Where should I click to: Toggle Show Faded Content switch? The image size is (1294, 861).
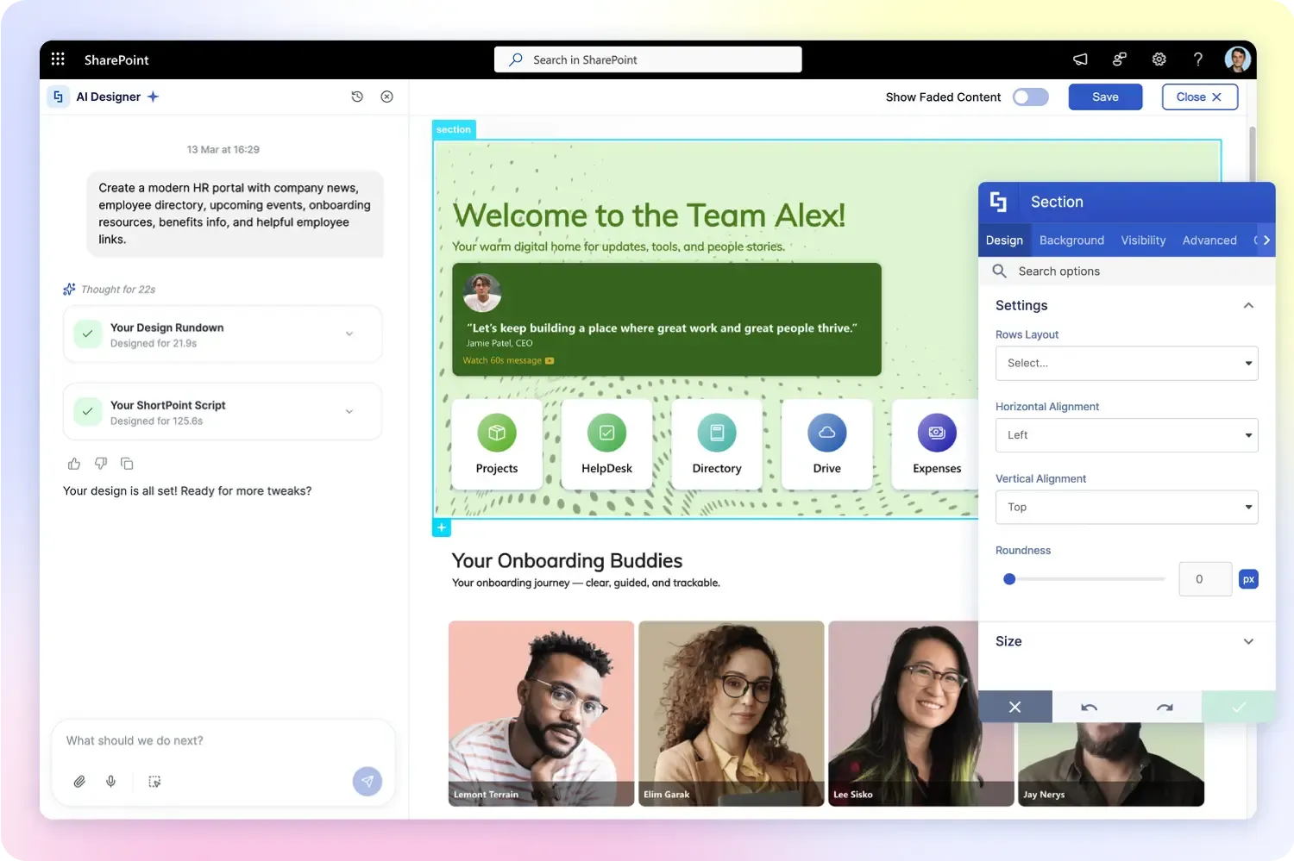pos(1030,97)
